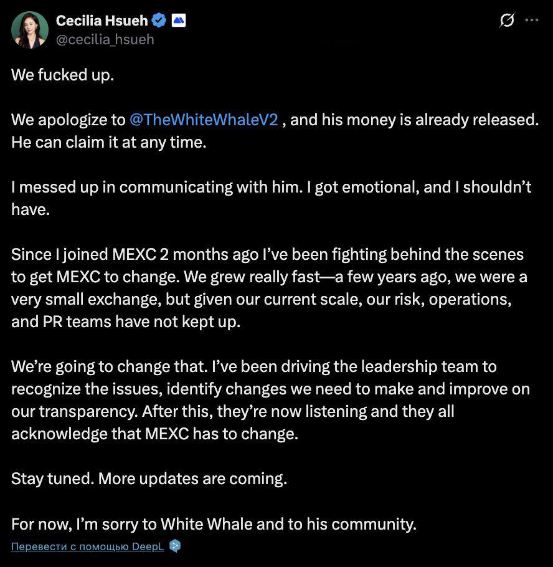This screenshot has height=567, width=553.
Task: Click the opening line "We fucked up."
Action: (62, 75)
